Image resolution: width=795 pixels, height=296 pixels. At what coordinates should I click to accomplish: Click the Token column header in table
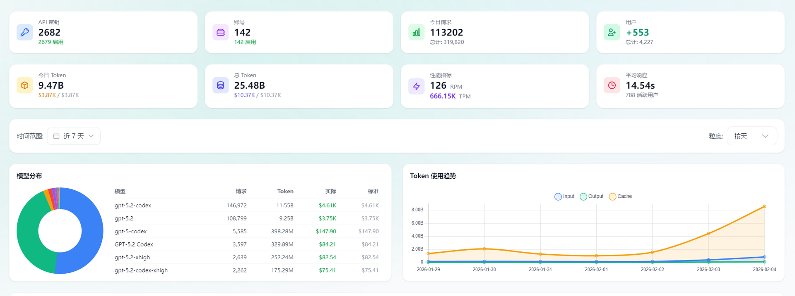point(285,192)
